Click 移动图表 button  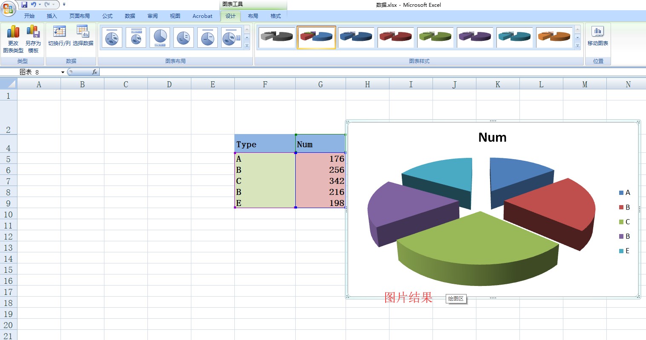598,36
